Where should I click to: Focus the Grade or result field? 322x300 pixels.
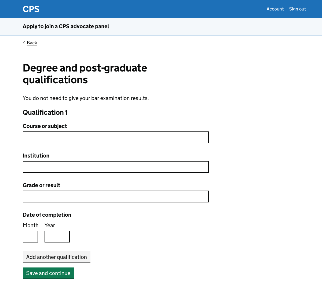115,197
